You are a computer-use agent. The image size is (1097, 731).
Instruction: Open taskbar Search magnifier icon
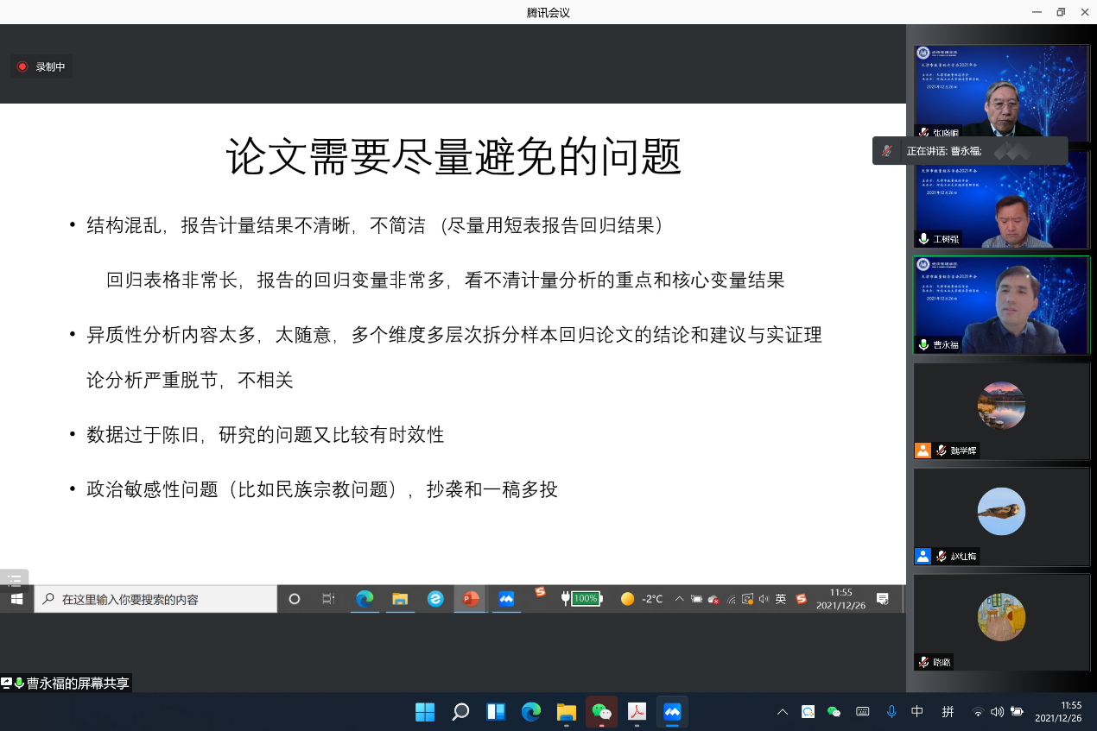(x=460, y=712)
